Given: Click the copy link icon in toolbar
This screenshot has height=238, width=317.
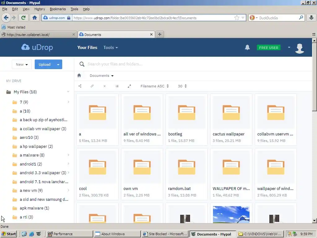Looking at the screenshot, I should 92,86.
